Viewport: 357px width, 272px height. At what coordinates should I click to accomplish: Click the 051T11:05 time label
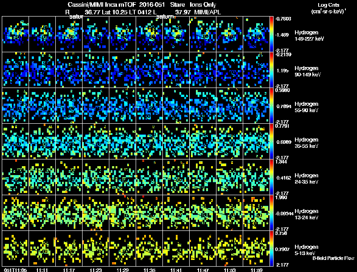[x=16, y=270]
